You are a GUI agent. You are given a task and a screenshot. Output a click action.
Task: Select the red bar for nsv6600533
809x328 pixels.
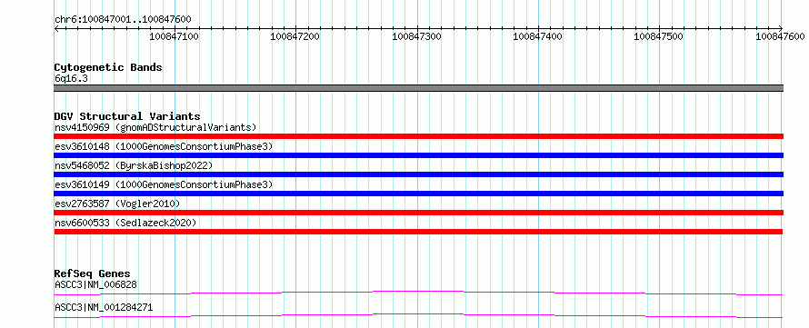coord(418,232)
